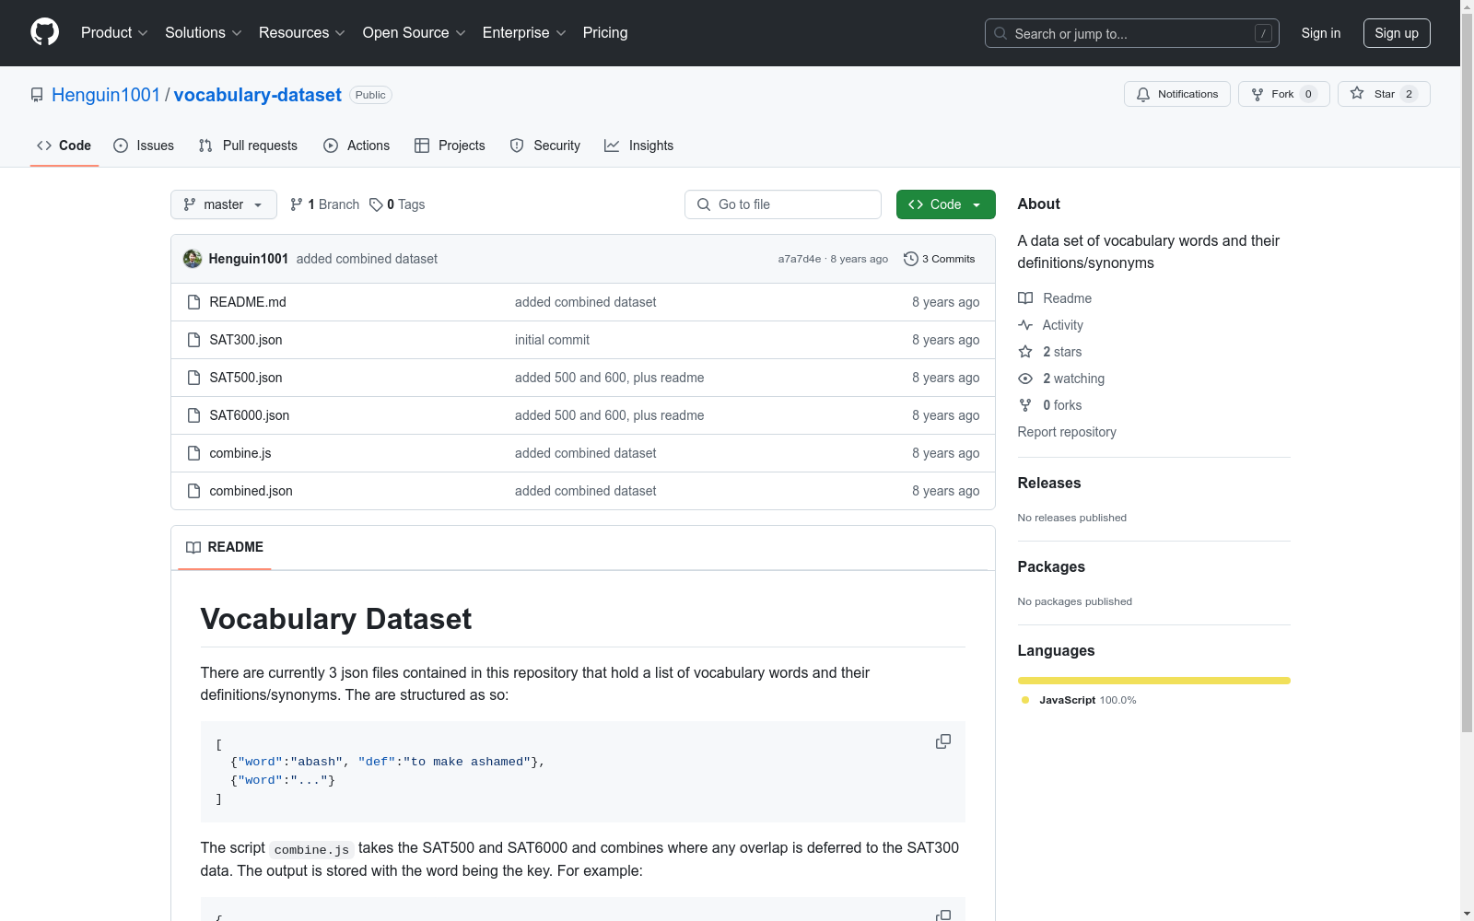The height and width of the screenshot is (921, 1474).
Task: Open the Resources dropdown
Action: click(302, 33)
